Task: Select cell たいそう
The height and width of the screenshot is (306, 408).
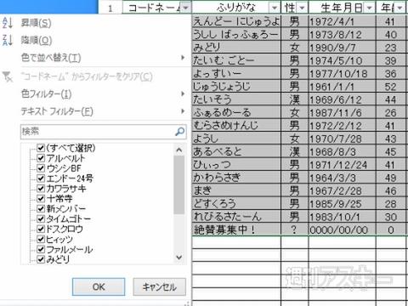Action: [236, 99]
